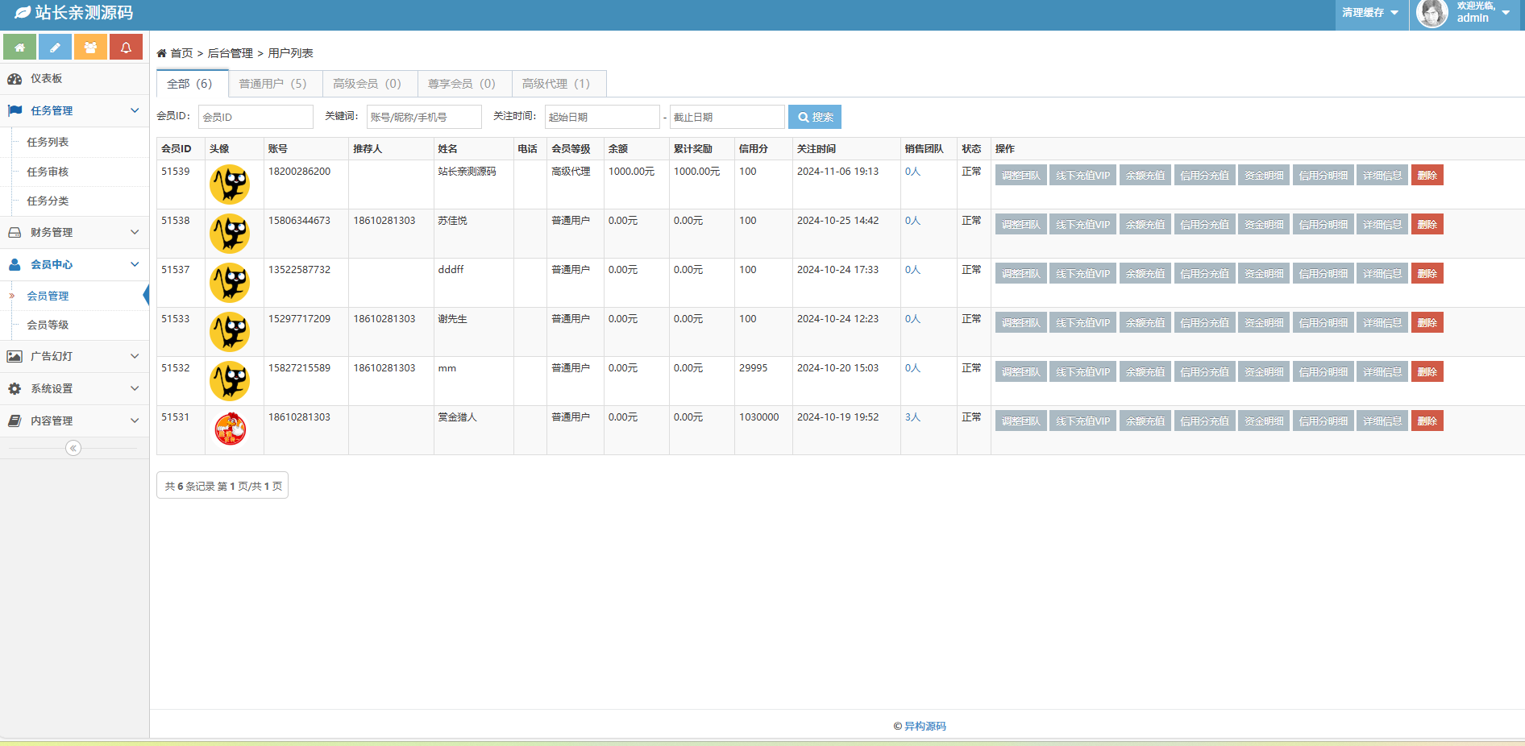The width and height of the screenshot is (1525, 746).
Task: Open 仪表板 dashboard from the sidebar
Action: 46,79
